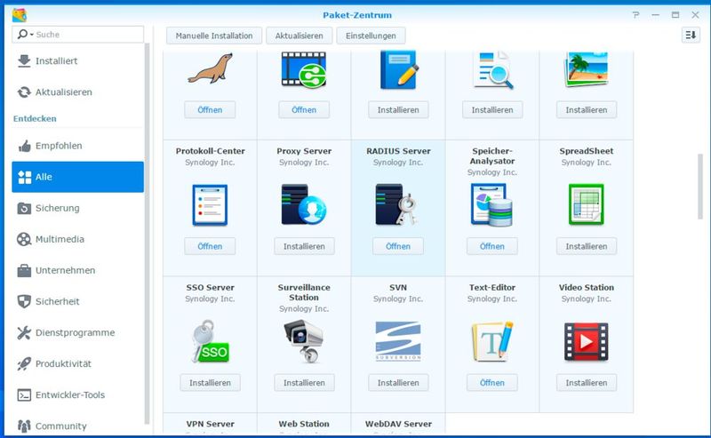Screen dimensions: 711x438
Task: Open Speicher-Analysator via Öffnen button
Action: 492,246
